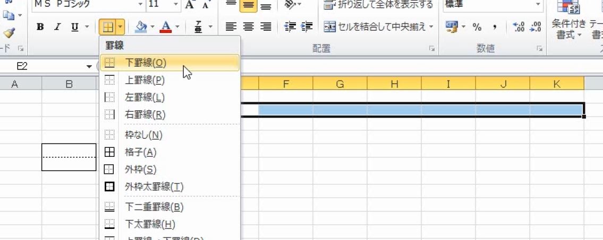Collapse the borders dropdown arrow
603x240 pixels.
(121, 27)
